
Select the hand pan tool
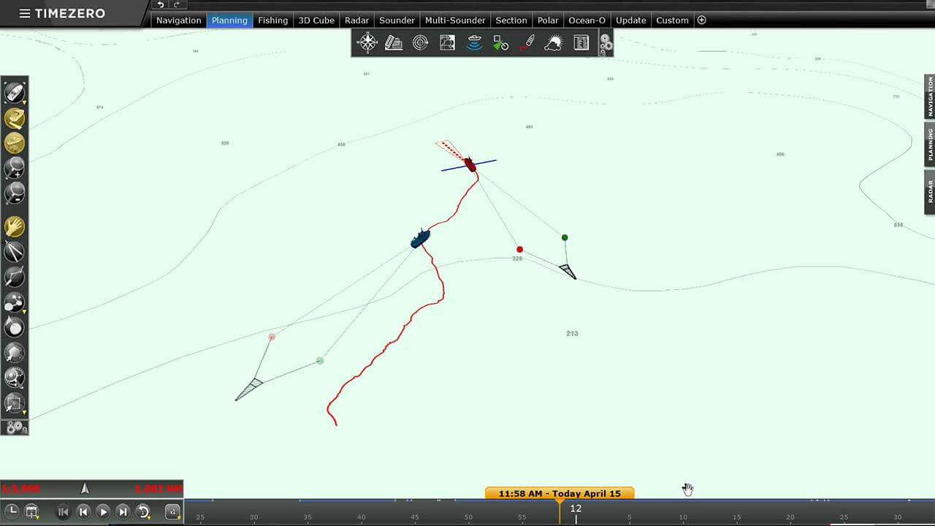[x=15, y=227]
